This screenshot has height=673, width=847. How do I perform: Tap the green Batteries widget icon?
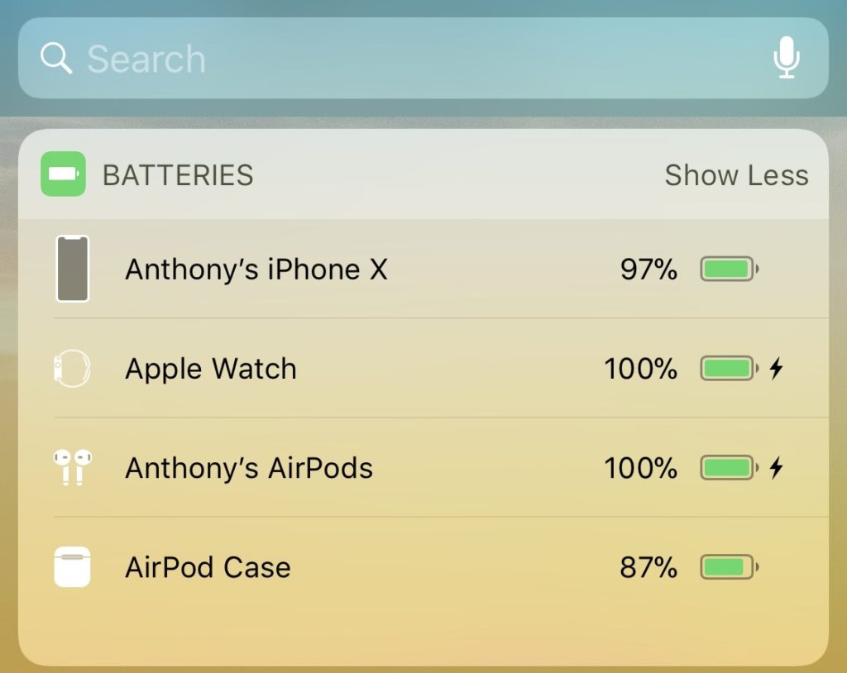[63, 174]
